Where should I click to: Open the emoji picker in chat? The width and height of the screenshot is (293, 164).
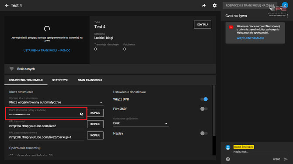228,159
